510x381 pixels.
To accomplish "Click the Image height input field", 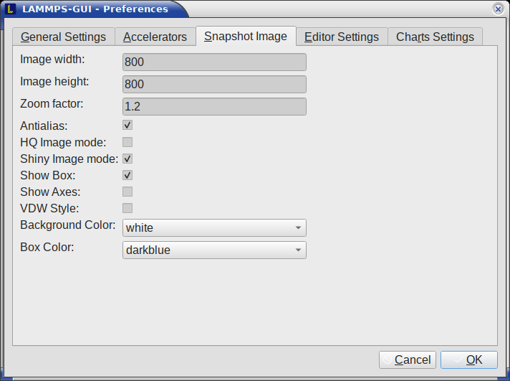I will coord(214,84).
